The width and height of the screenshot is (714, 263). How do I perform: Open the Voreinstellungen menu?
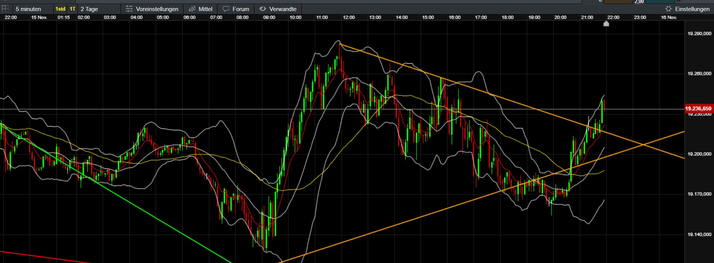pyautogui.click(x=152, y=9)
